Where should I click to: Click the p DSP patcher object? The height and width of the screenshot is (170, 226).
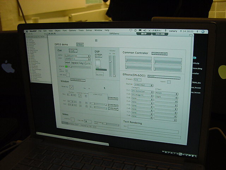point(99,56)
